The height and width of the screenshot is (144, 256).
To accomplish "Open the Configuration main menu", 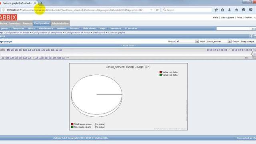I will pyautogui.click(x=42, y=23).
